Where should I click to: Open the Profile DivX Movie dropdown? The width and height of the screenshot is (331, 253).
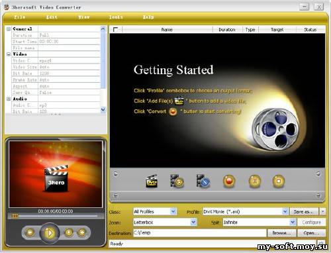(x=285, y=211)
